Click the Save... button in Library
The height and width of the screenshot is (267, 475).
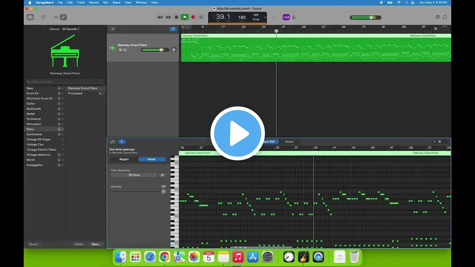pyautogui.click(x=96, y=244)
